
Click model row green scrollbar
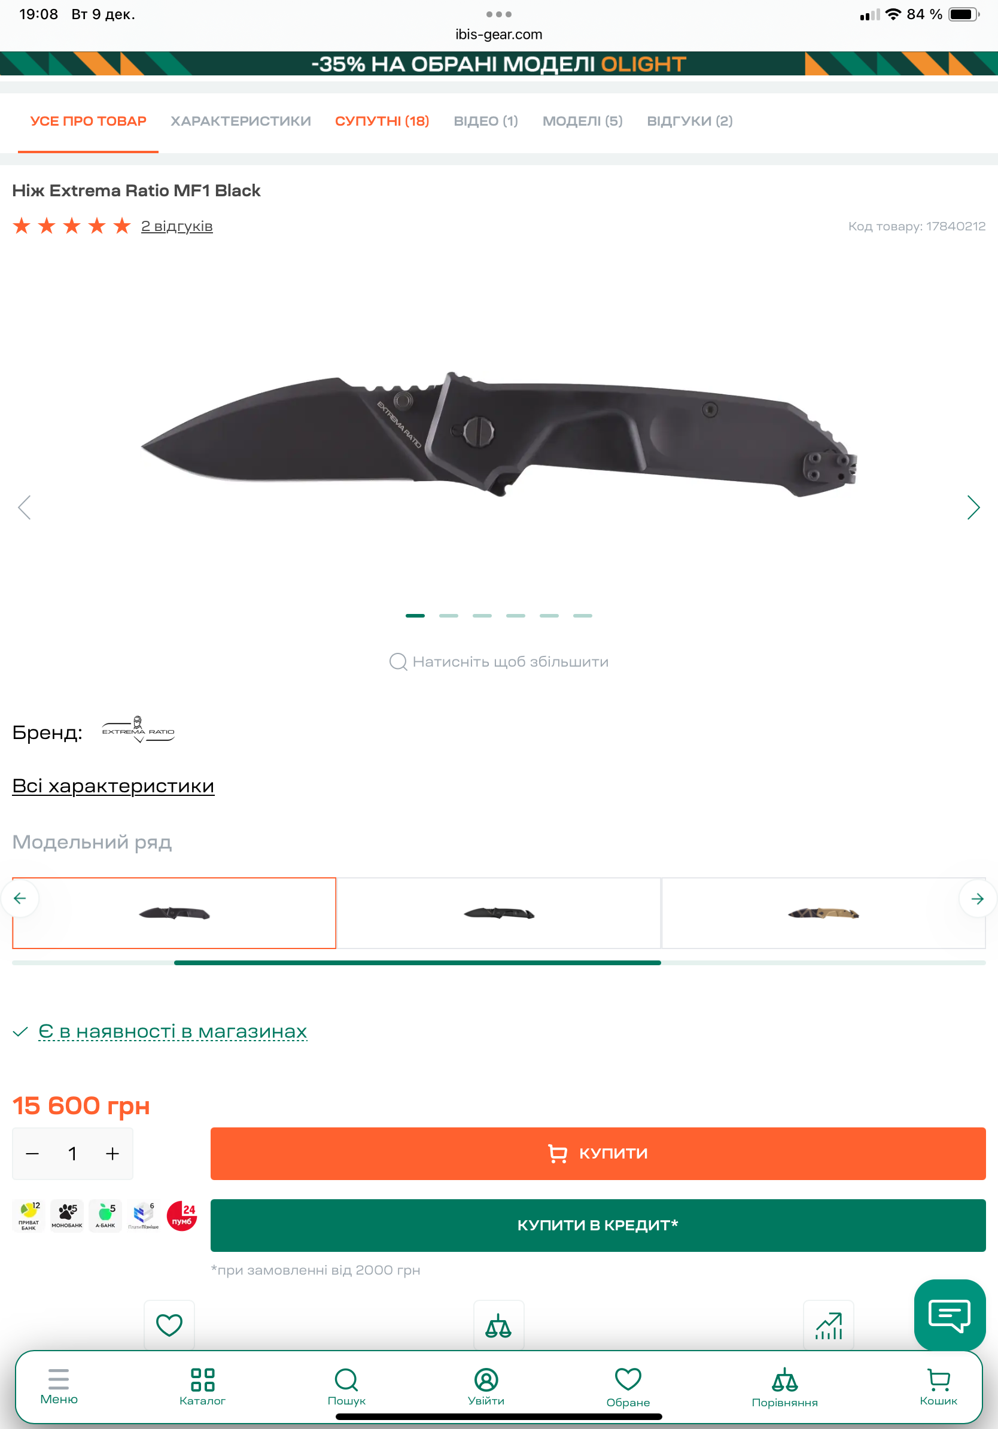coord(418,963)
